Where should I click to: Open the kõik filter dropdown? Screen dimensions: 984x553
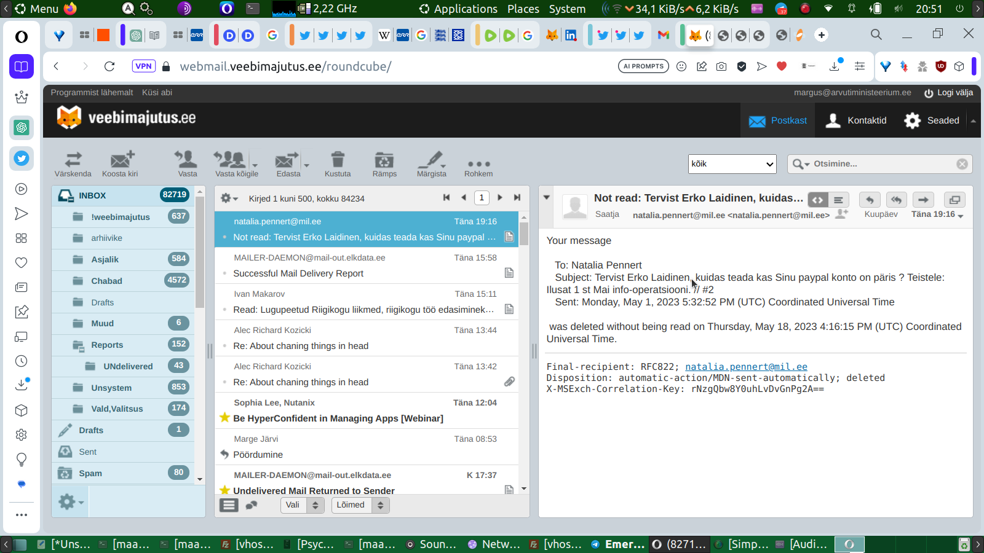click(732, 164)
